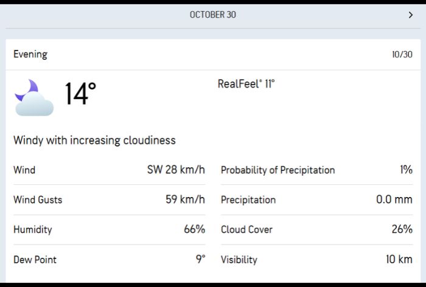
Task: Select the 14° temperature reading
Action: coord(80,94)
